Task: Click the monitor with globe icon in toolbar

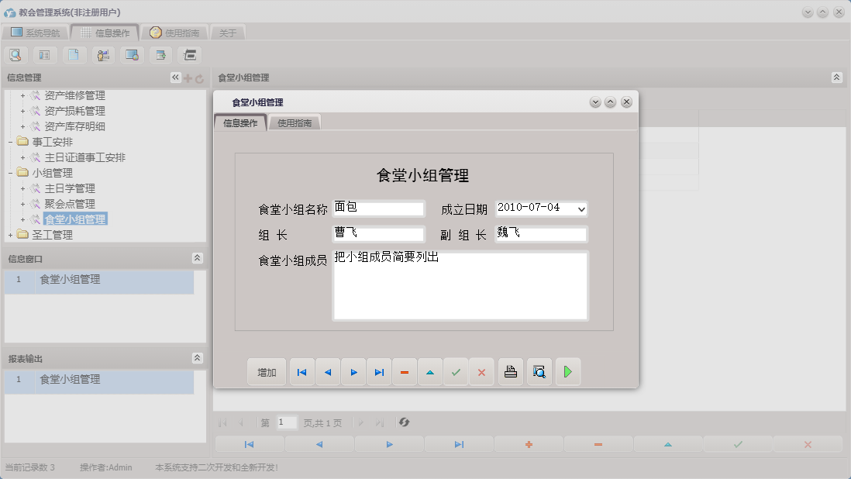Action: (132, 55)
